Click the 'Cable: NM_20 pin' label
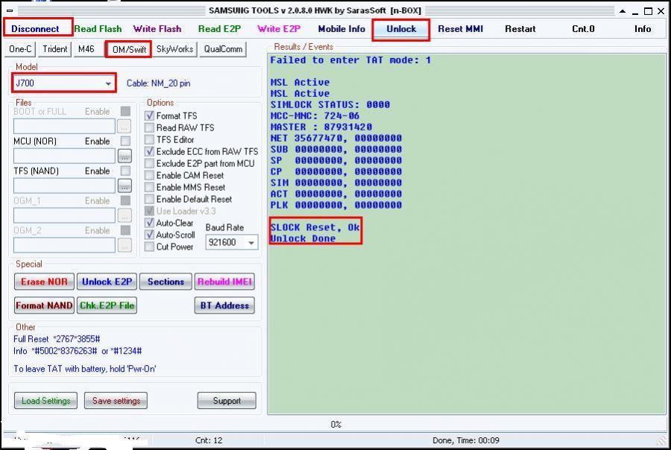Image resolution: width=671 pixels, height=450 pixels. point(158,83)
